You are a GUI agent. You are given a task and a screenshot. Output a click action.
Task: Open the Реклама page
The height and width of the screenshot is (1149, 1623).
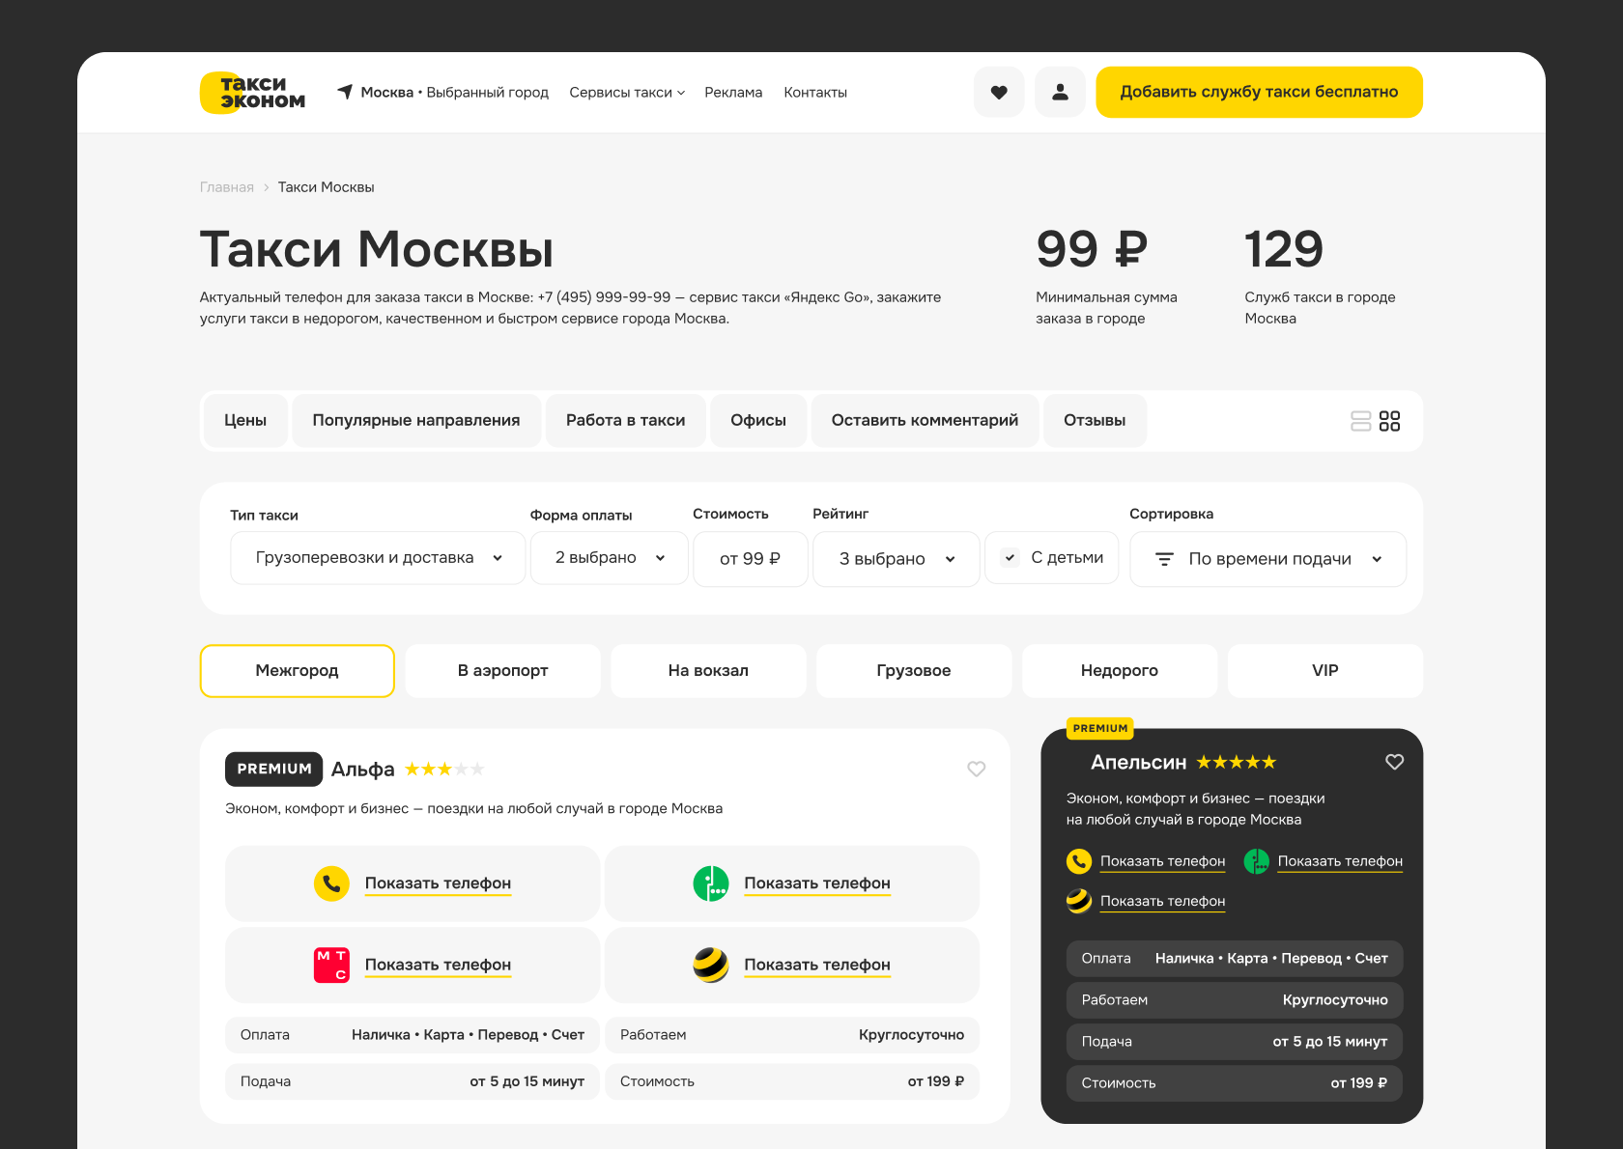(x=733, y=93)
